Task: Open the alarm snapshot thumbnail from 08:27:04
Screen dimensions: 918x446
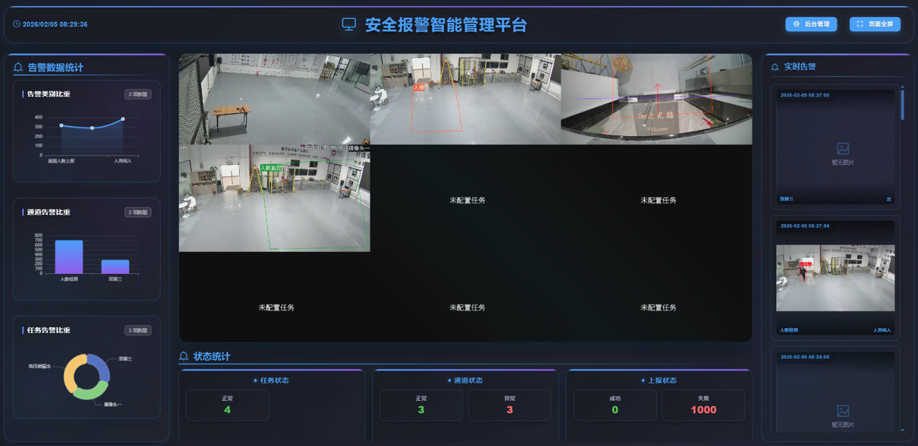Action: 836,278
